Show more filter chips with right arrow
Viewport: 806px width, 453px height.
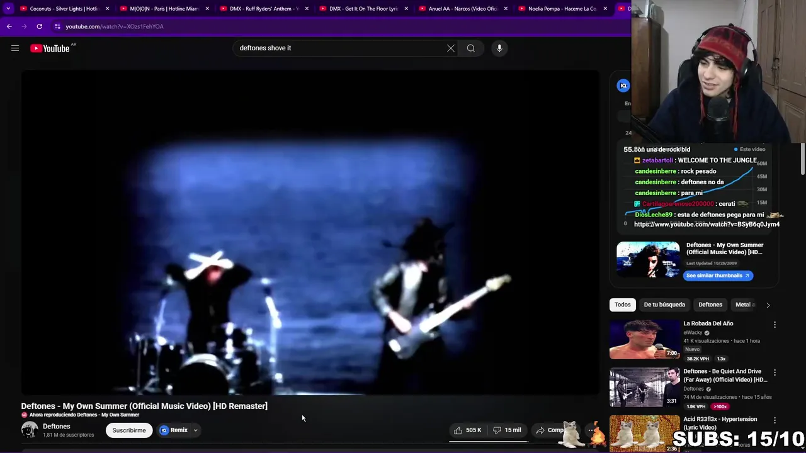click(x=768, y=305)
